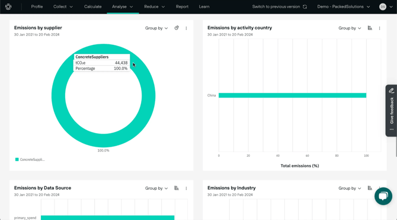Open the chat support bubble
Image resolution: width=397 pixels, height=220 pixels.
[383, 196]
